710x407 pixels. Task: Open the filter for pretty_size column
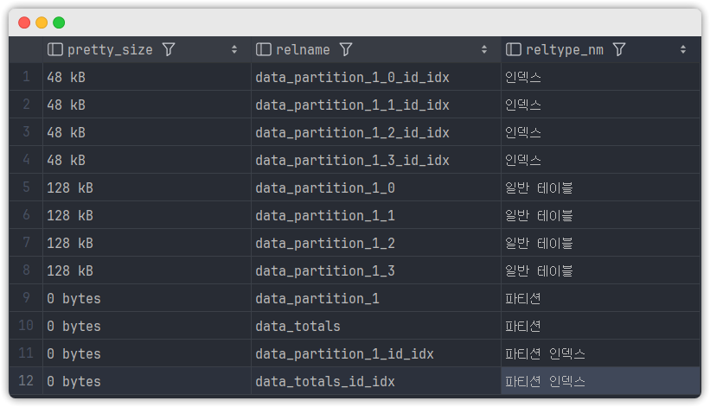coord(169,49)
